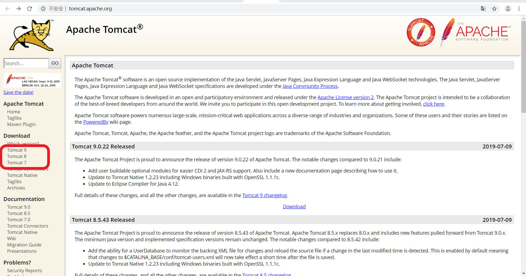Click the Support Apache round badge
526x276 pixels.
click(x=421, y=32)
